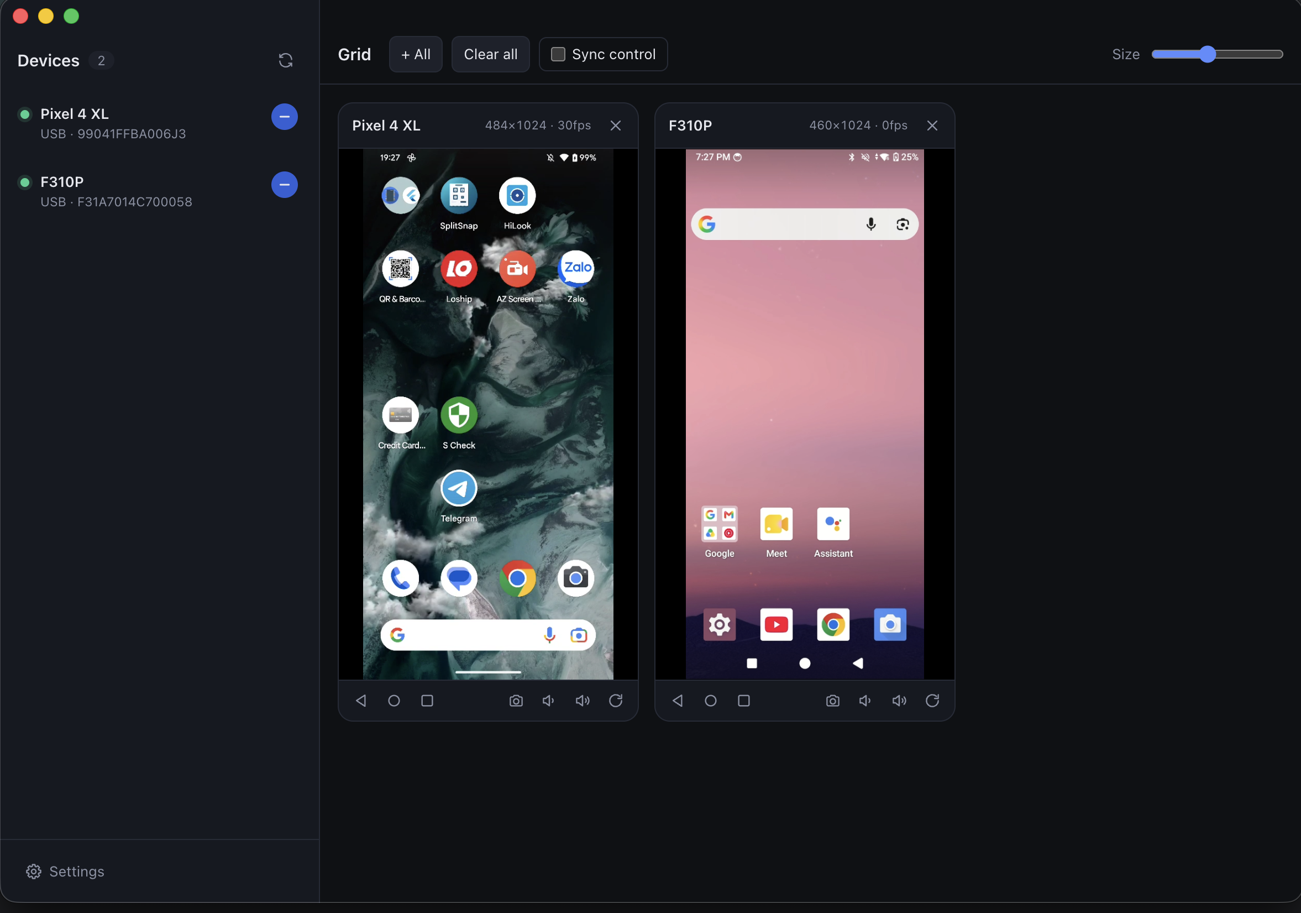Take screenshot of Pixel 4 XL
The image size is (1301, 913).
(516, 701)
